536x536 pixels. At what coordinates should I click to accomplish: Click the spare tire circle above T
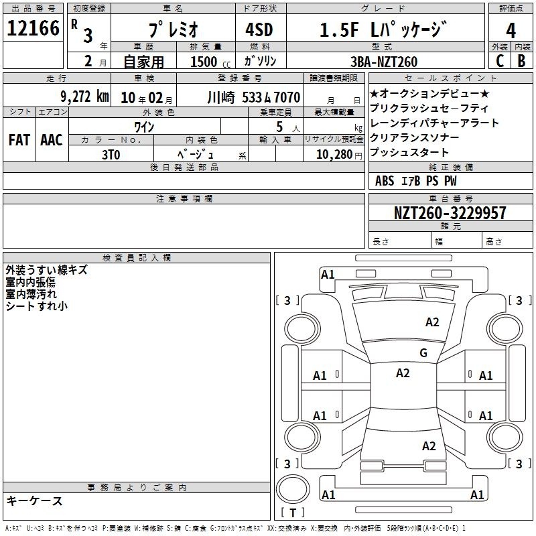pyautogui.click(x=293, y=488)
